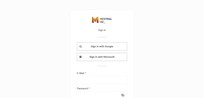
Task: Click the word Google in the button
Action: (109, 46)
